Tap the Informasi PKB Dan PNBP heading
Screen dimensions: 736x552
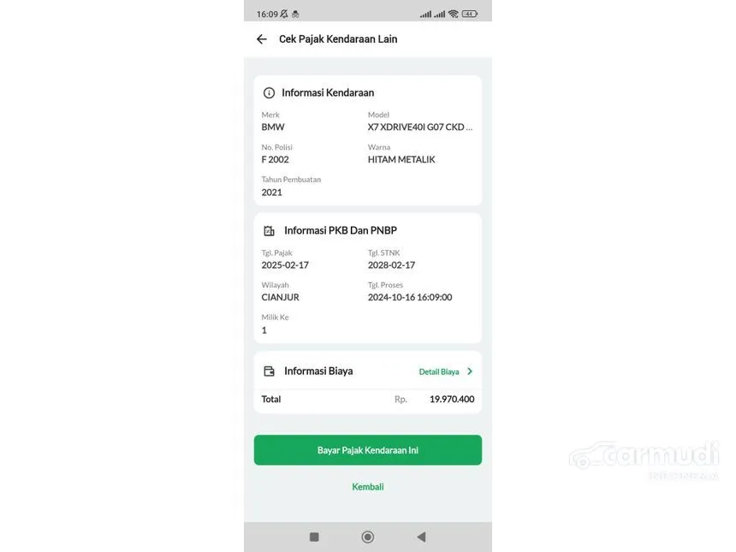click(341, 230)
